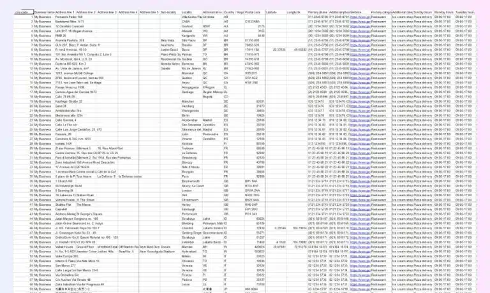Click sub-locality cell 'Asa Norte'
The width and height of the screenshot is (490, 293).
167,45
